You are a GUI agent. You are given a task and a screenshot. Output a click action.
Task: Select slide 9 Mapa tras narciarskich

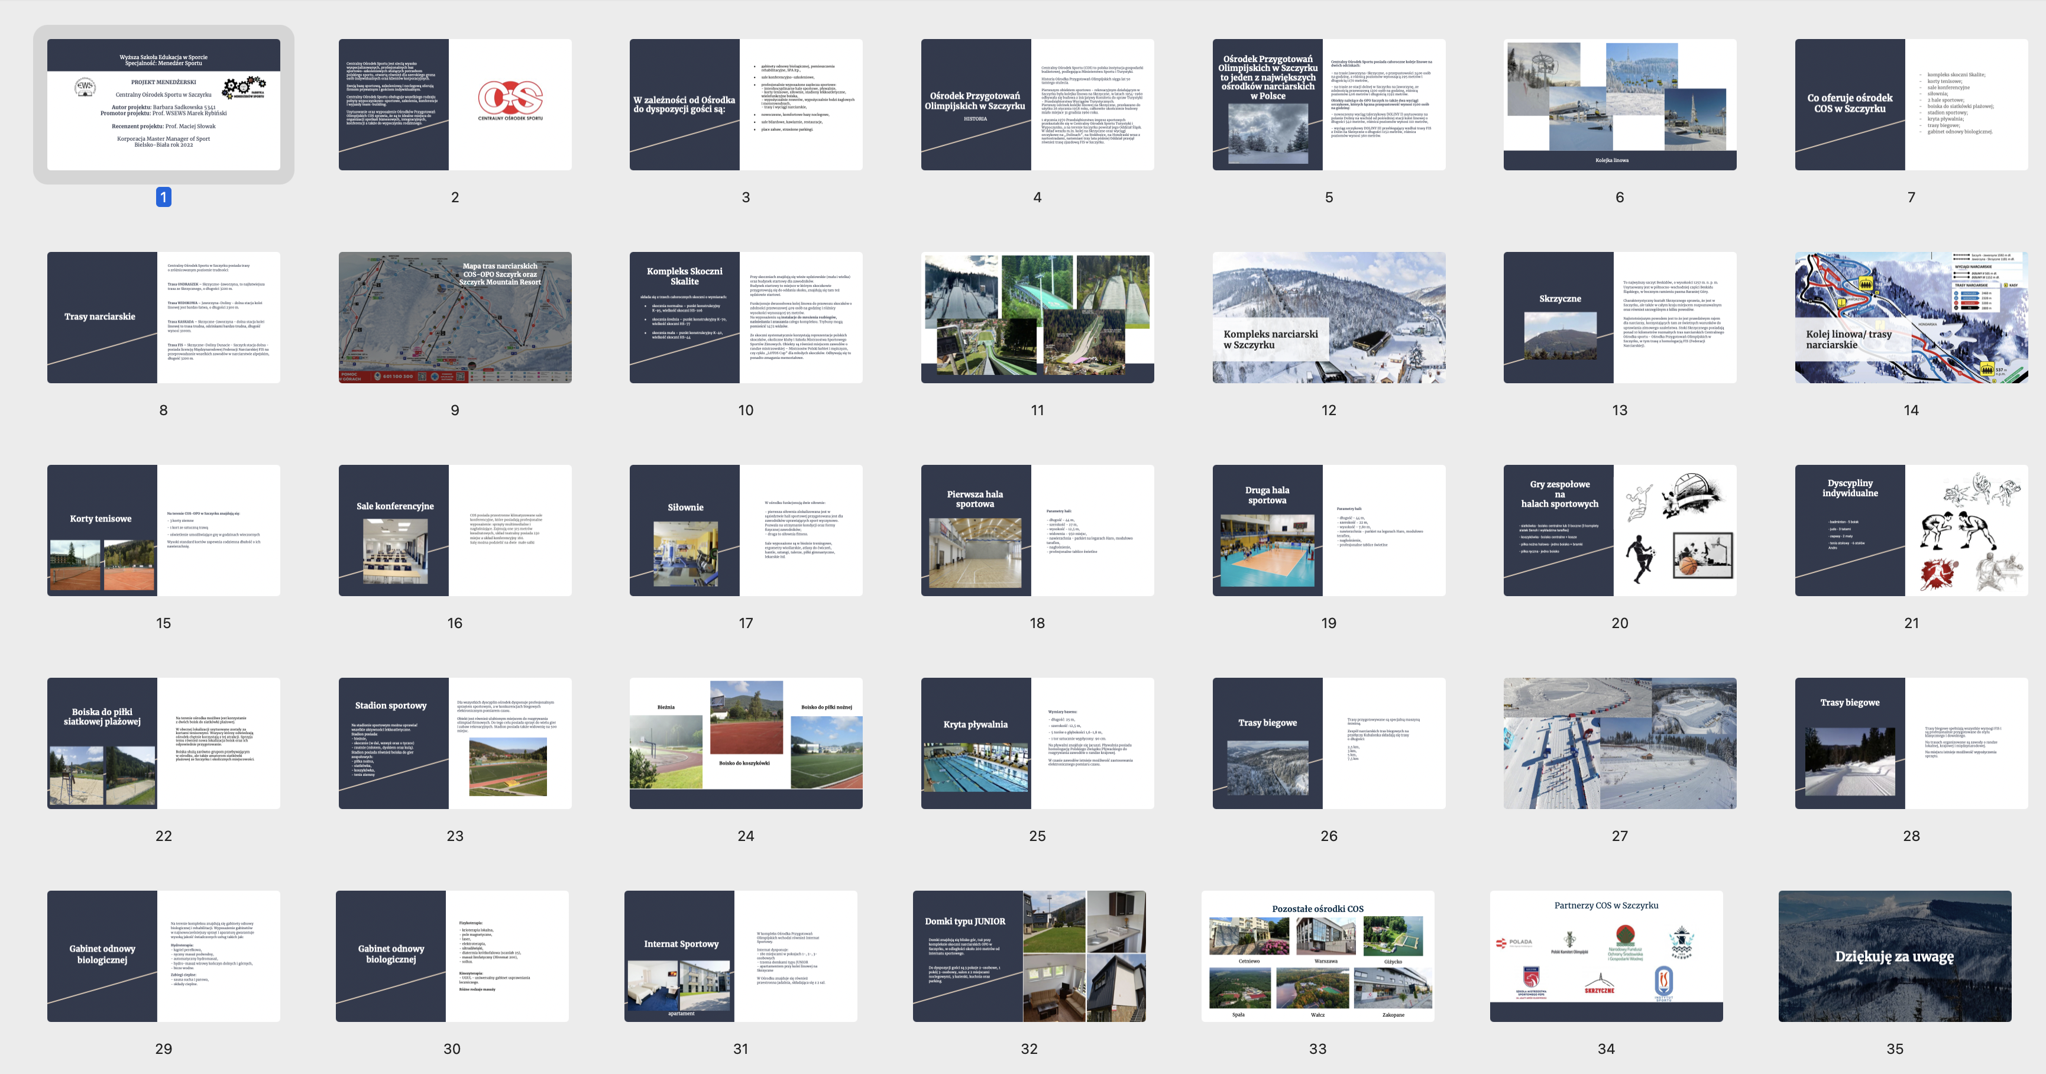pos(454,317)
